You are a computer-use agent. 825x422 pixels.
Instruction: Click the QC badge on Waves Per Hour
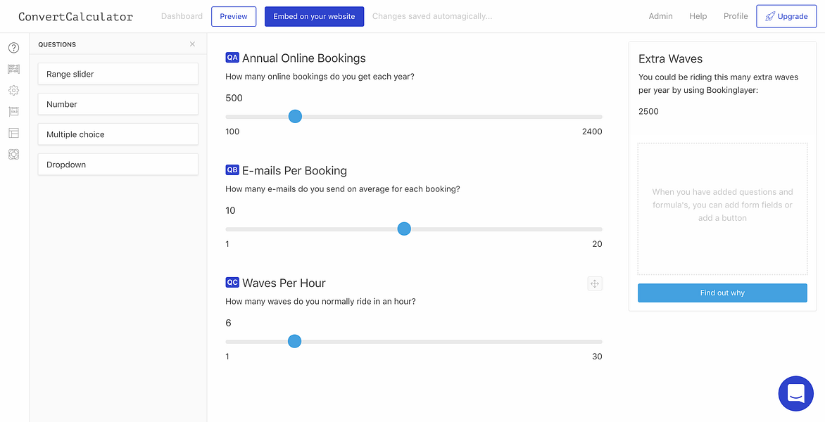[x=232, y=282]
